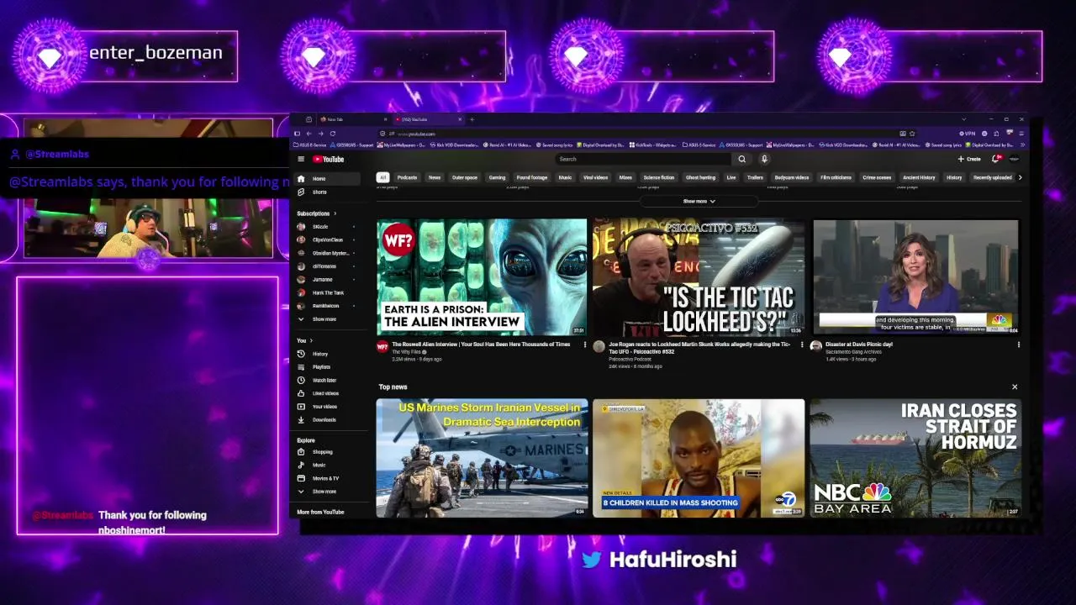Open Playlists in the sidebar
The image size is (1076, 605).
click(x=328, y=367)
